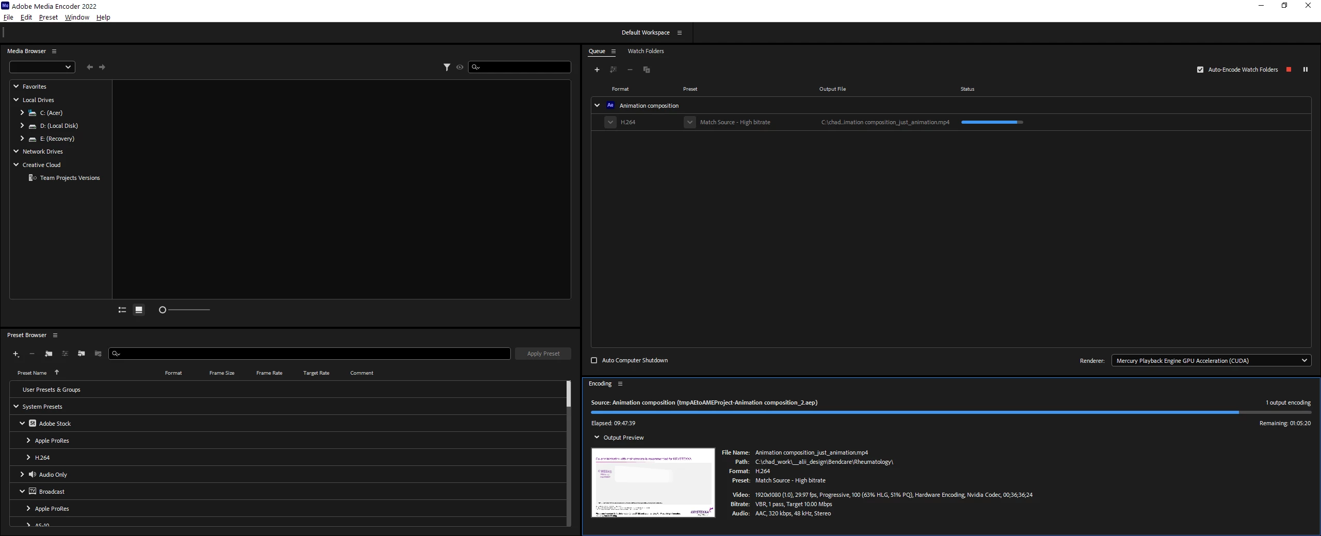Click the Preset Browser vertical scrollbar
Screen dimensions: 1321x536
pyautogui.click(x=569, y=453)
